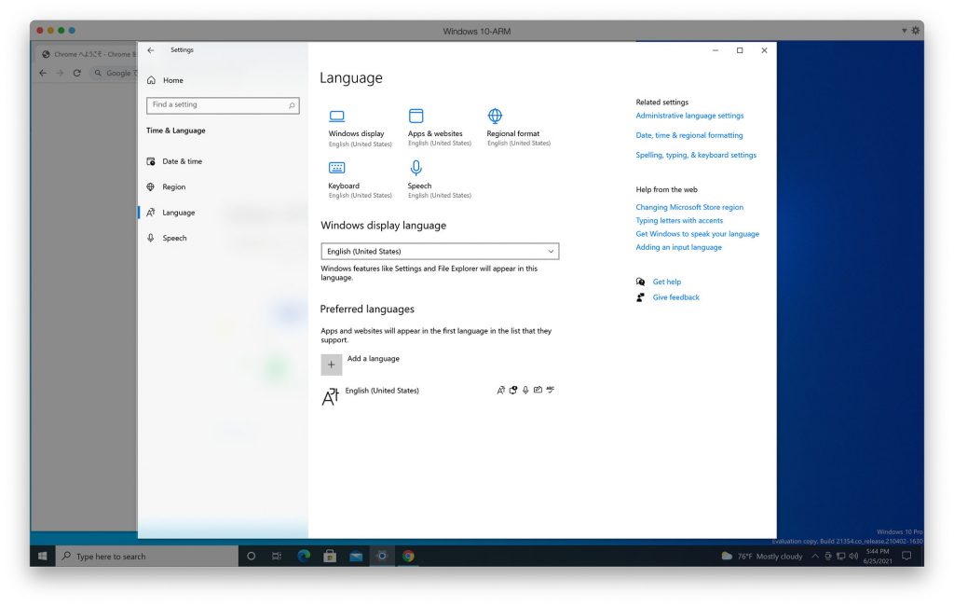This screenshot has height=606, width=954.
Task: Click the Get help link
Action: tap(667, 282)
